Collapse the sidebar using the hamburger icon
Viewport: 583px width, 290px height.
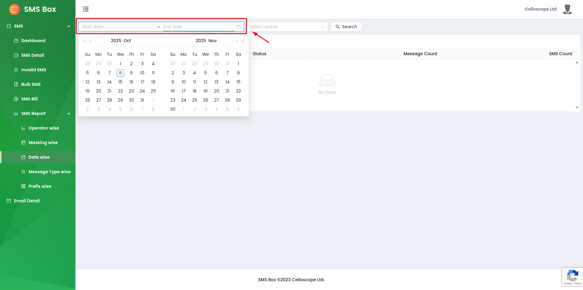pos(86,9)
